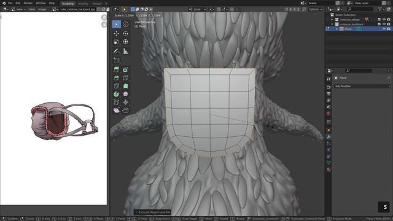Open the View Layer properties tab
393x221 pixels.
pos(329,100)
